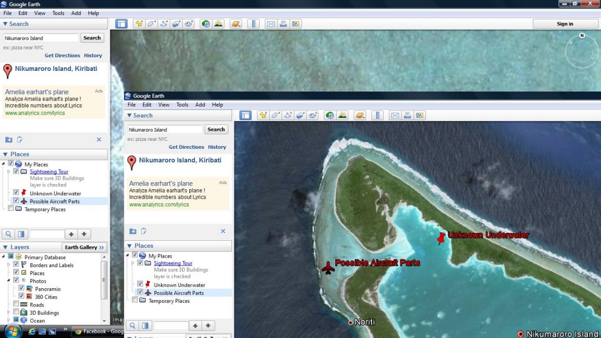This screenshot has height=338, width=601.
Task: Uncheck Sightseeing Tour in front window Places
Action: [x=140, y=263]
